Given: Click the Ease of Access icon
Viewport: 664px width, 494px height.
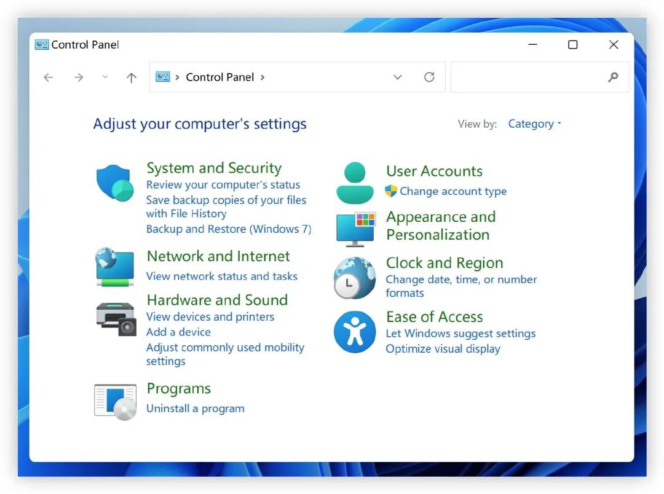Looking at the screenshot, I should (x=355, y=332).
